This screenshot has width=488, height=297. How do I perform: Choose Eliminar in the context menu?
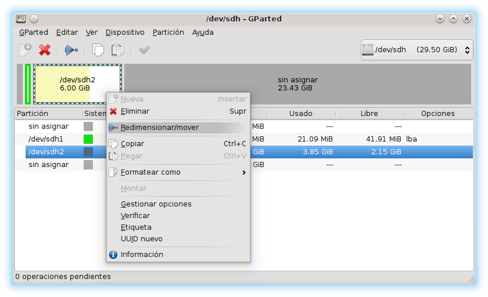pyautogui.click(x=178, y=111)
